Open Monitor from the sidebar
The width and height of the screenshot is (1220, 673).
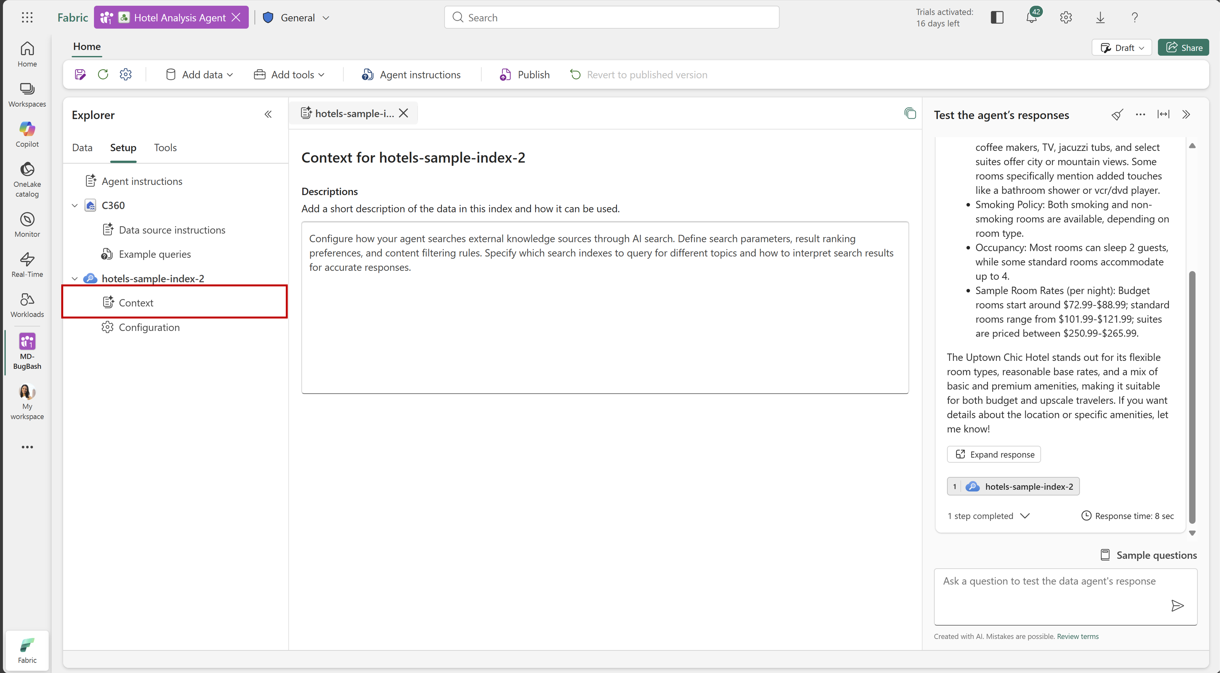[x=27, y=224]
